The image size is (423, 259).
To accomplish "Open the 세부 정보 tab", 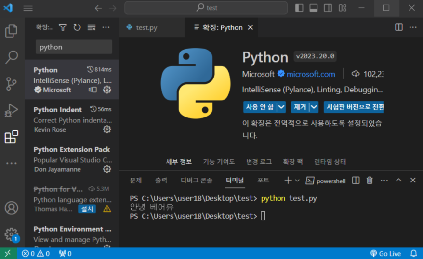I will pyautogui.click(x=179, y=162).
